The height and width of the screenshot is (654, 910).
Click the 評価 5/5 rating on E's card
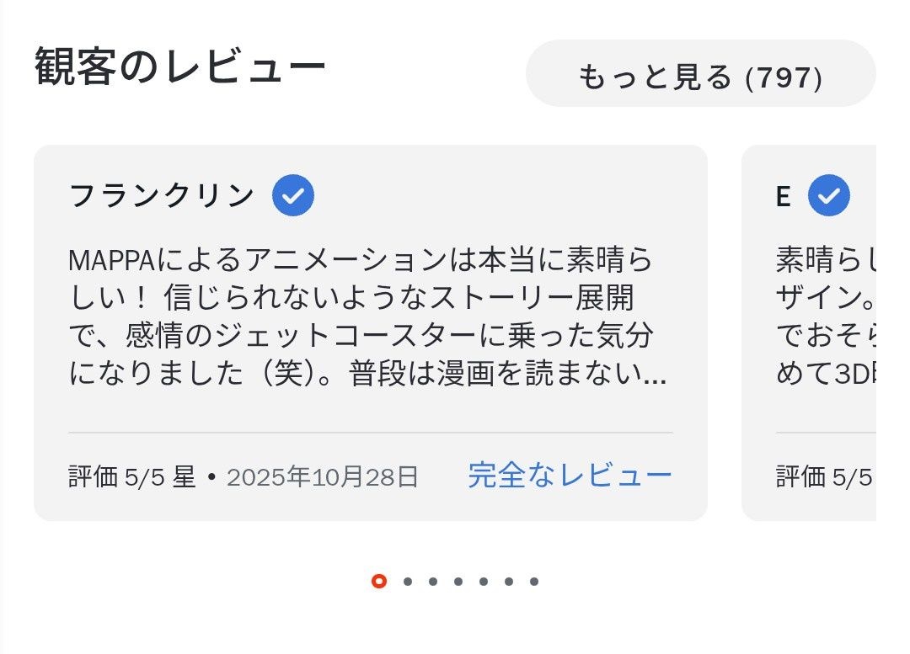[824, 477]
